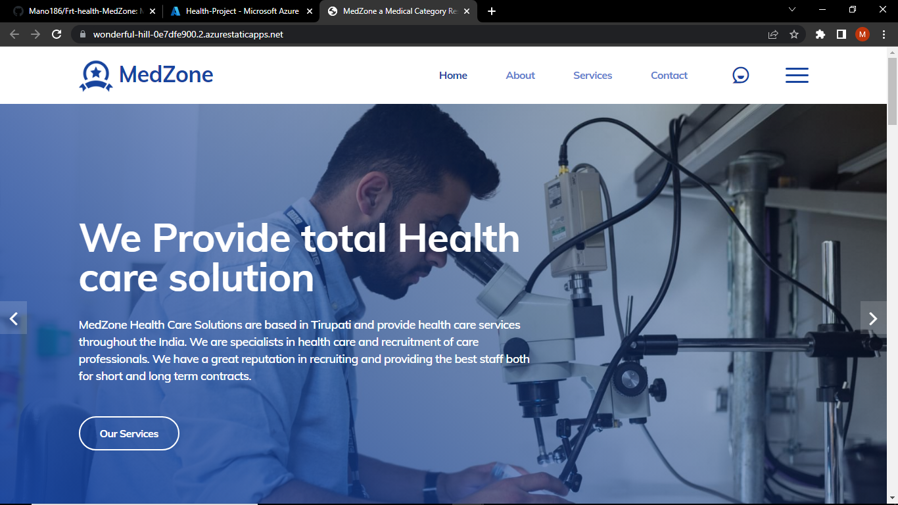Viewport: 898px width, 505px height.
Task: Open the browser extensions puzzle icon
Action: 820,34
